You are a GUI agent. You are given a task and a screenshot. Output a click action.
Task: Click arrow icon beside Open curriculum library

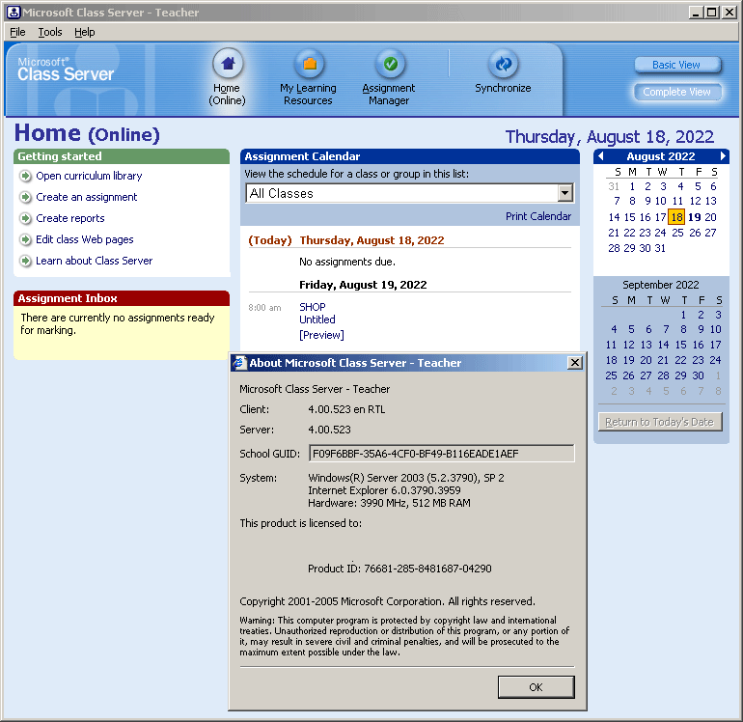coord(25,176)
